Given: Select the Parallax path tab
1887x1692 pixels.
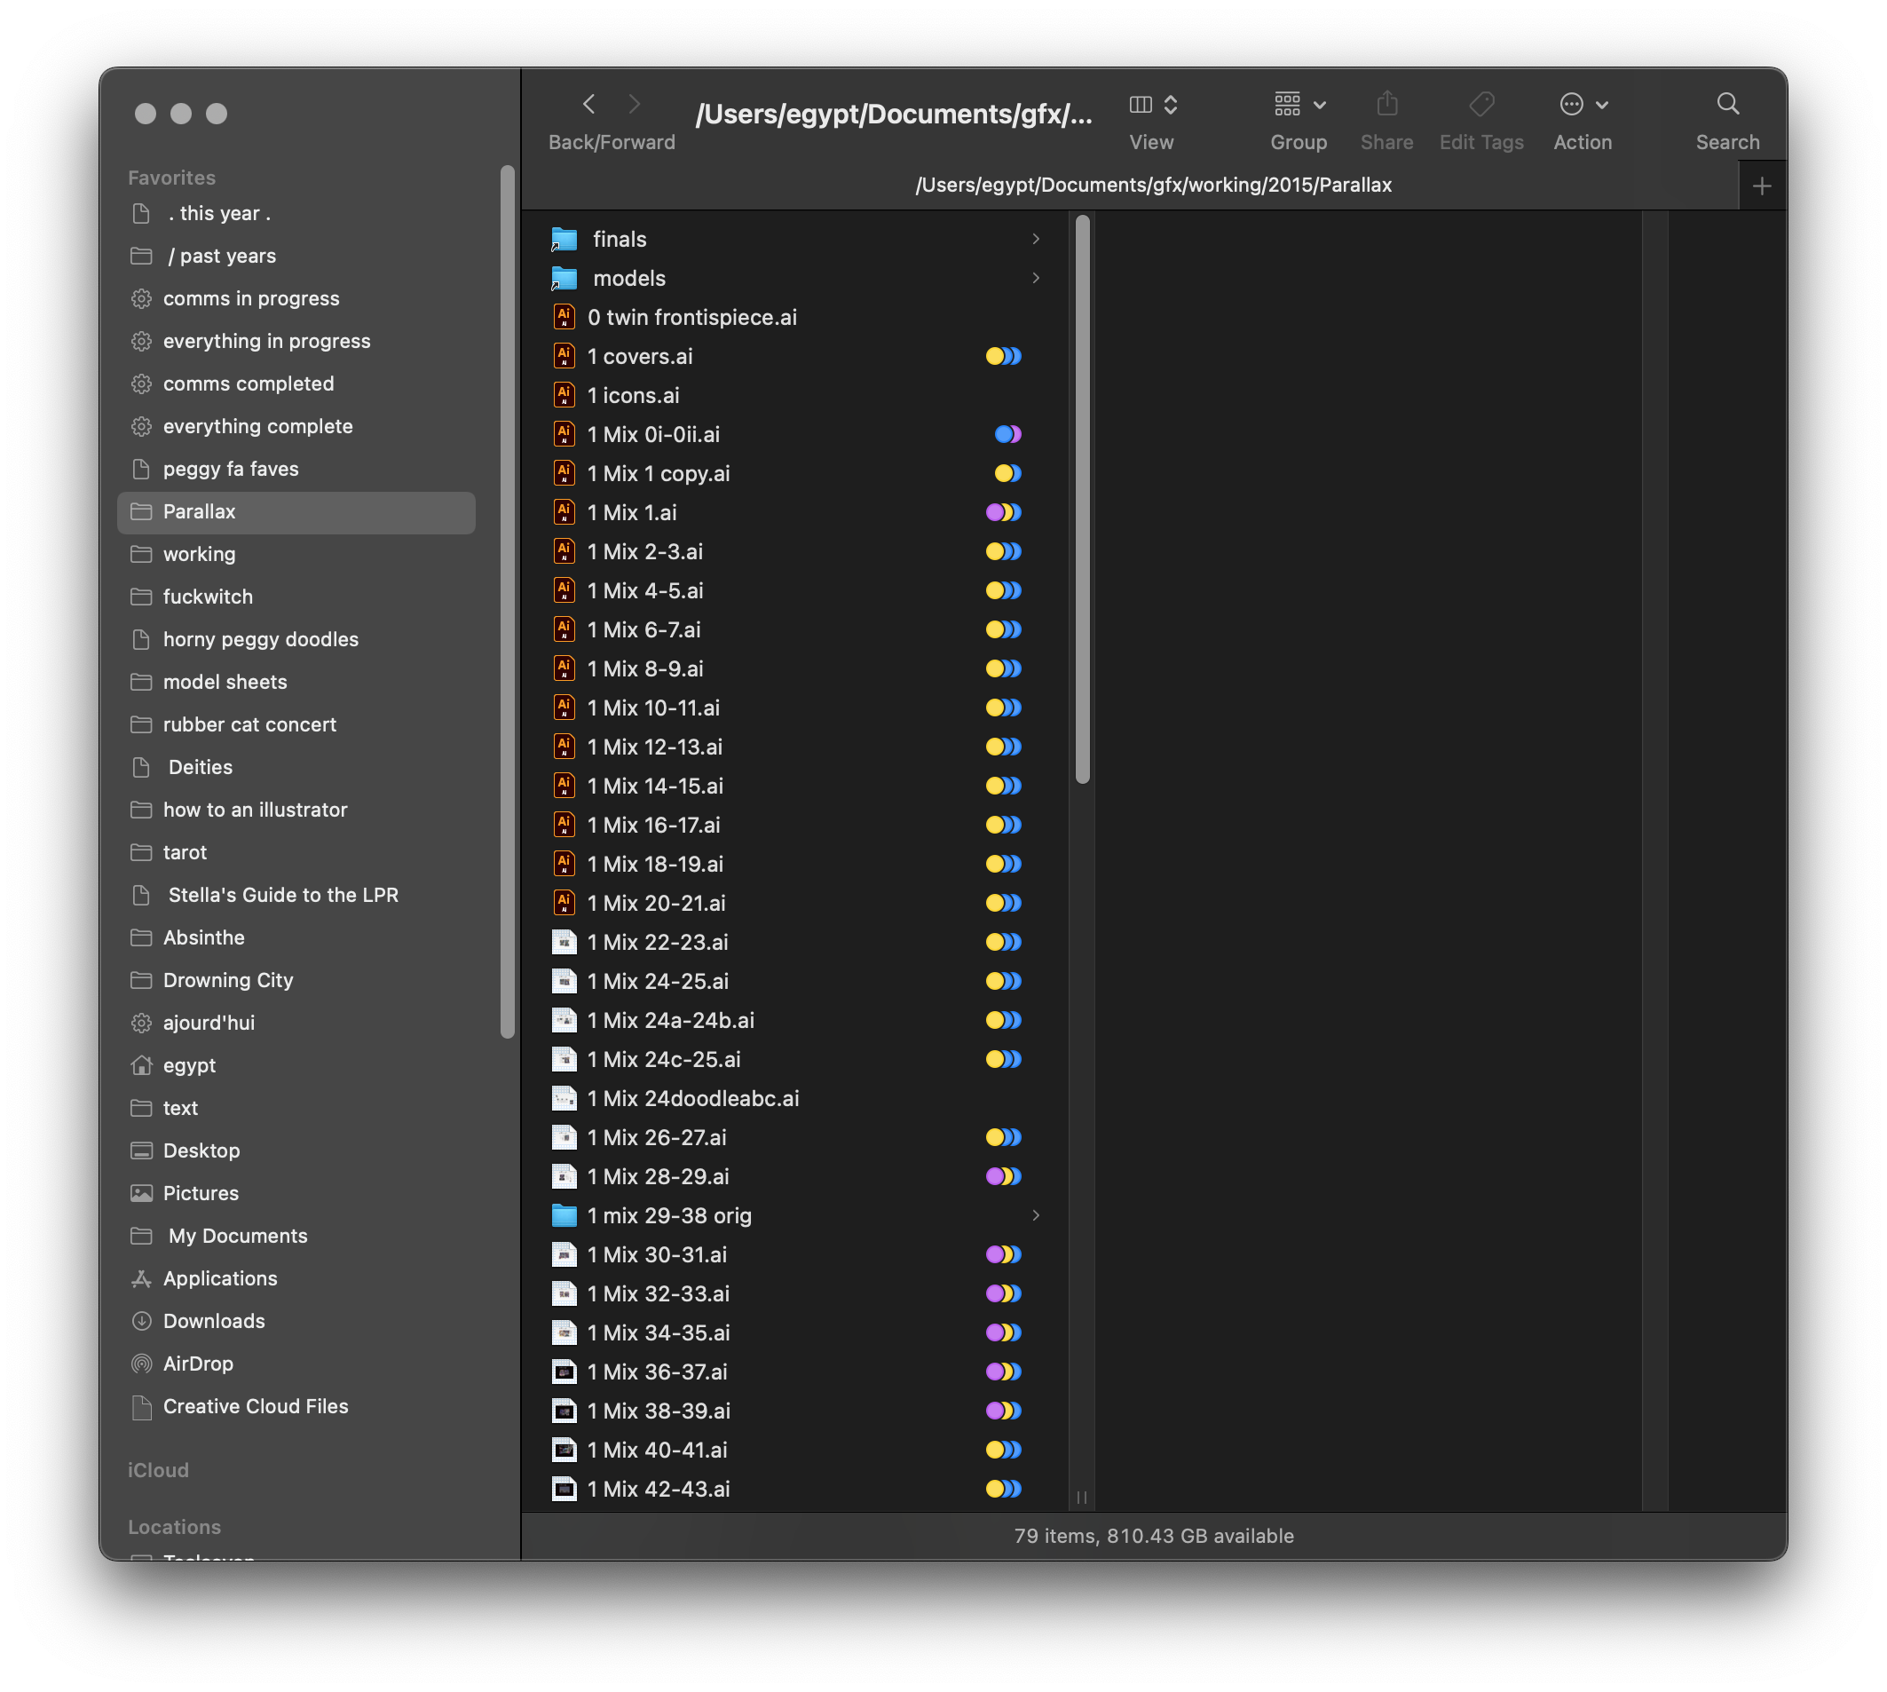Looking at the screenshot, I should [x=1153, y=185].
